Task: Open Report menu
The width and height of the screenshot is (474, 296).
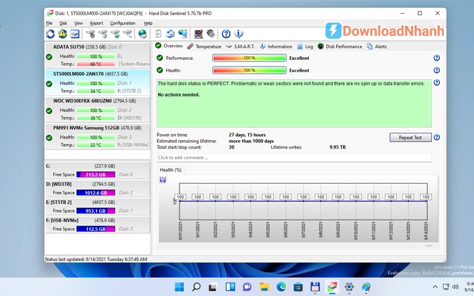Action: point(96,23)
